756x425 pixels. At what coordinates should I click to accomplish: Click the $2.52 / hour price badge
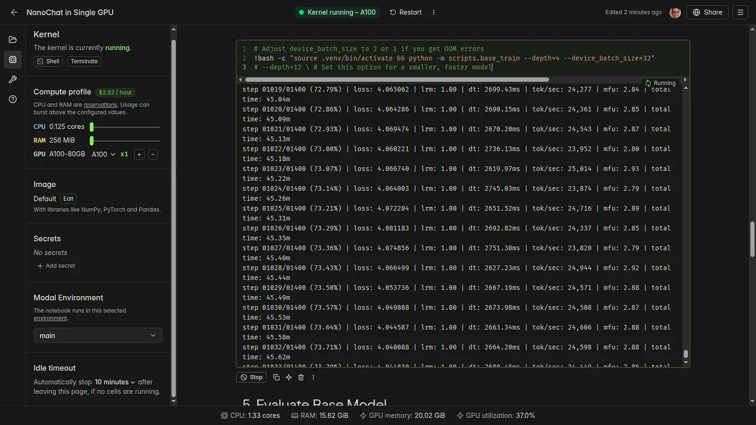pos(115,92)
